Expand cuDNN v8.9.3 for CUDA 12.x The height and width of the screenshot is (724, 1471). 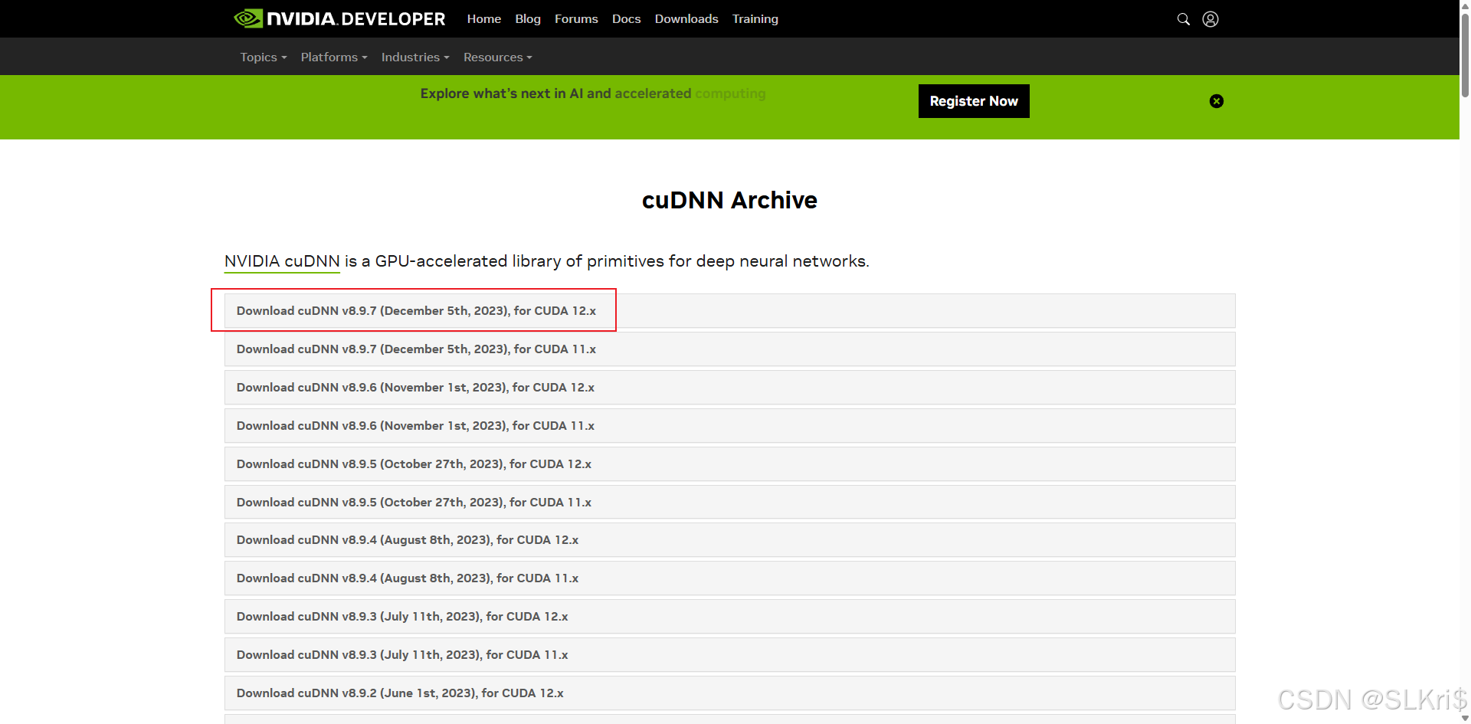click(729, 617)
